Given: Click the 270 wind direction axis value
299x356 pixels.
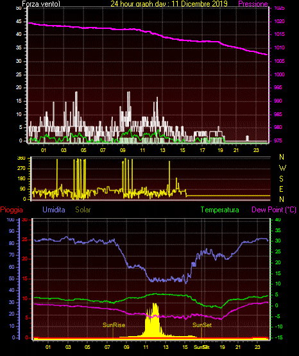Looking at the screenshot, I should (x=21, y=169).
